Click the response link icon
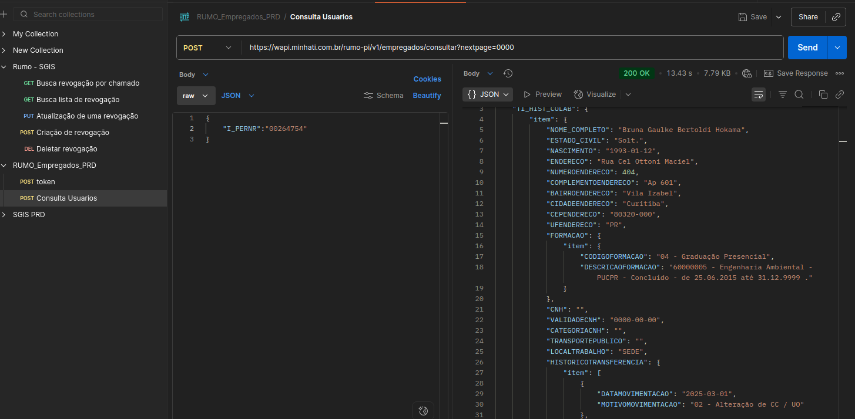855x419 pixels. point(840,94)
